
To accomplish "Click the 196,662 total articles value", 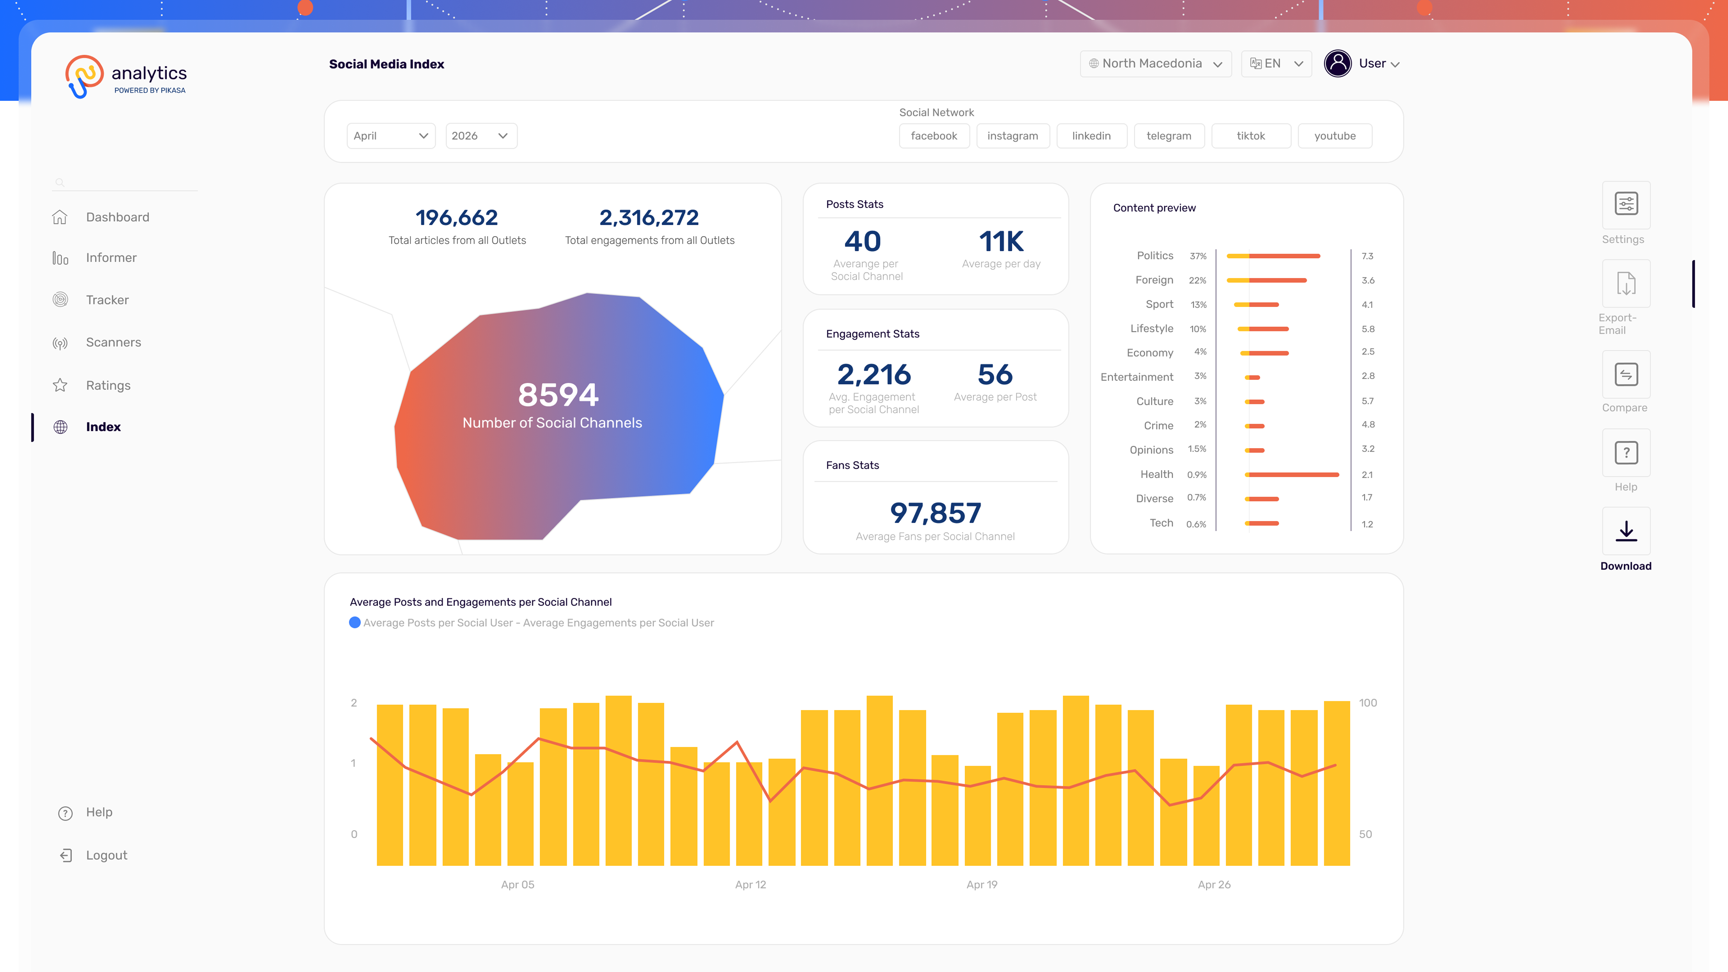I will (x=457, y=218).
